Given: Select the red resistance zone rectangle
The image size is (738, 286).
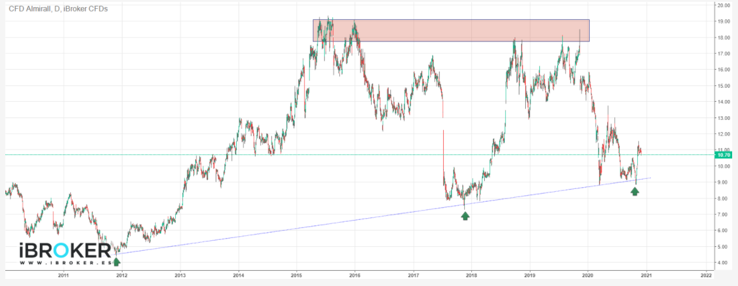Looking at the screenshot, I should click(x=451, y=30).
